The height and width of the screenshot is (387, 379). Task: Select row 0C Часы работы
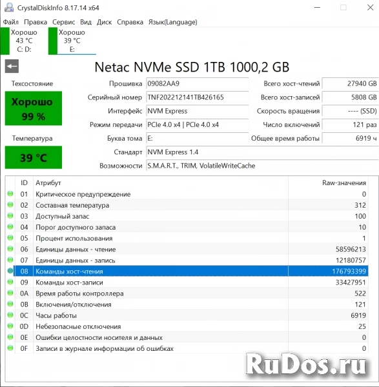tap(188, 315)
